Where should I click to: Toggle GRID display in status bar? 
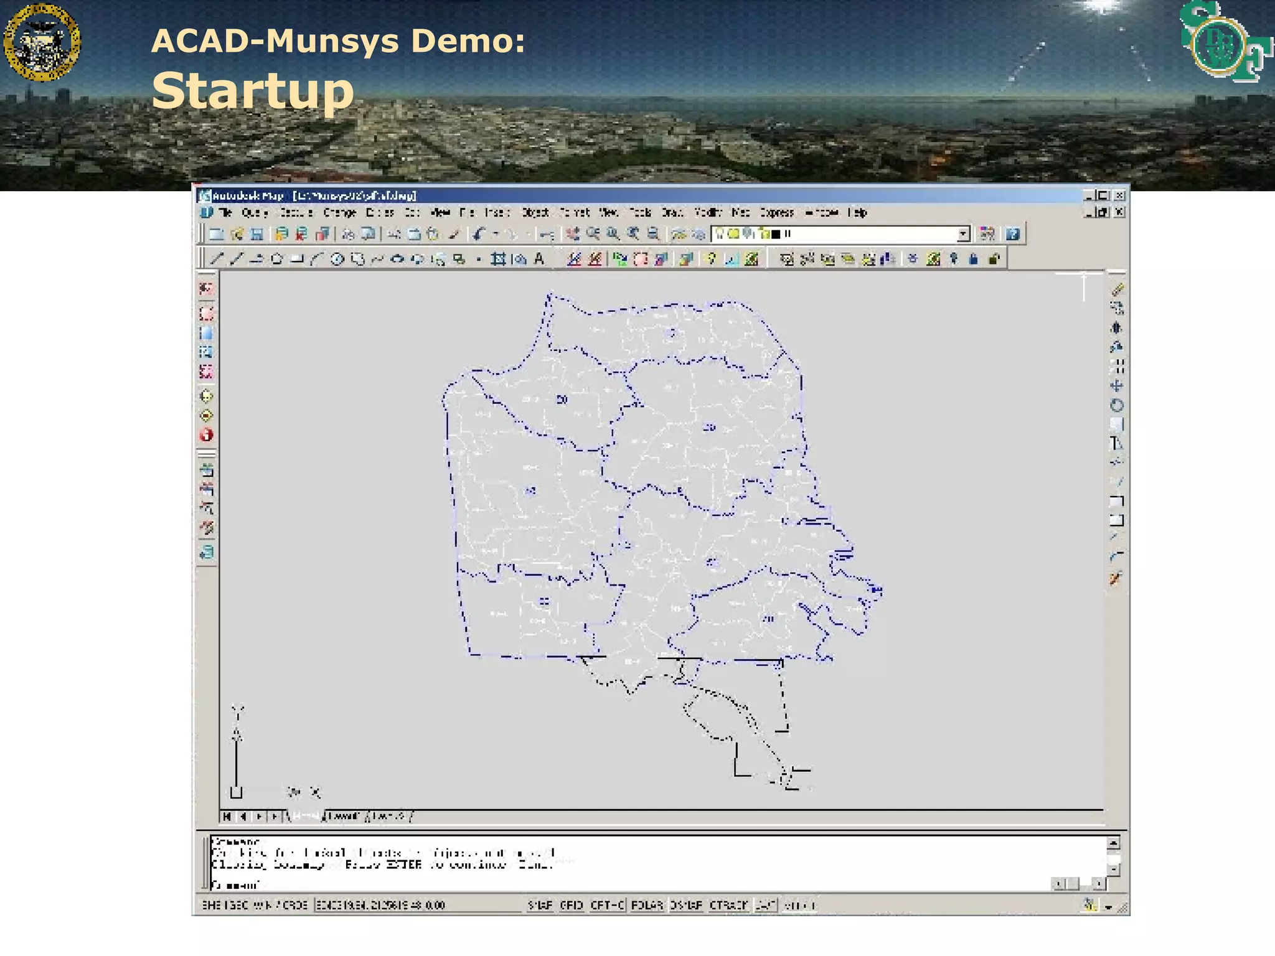tap(571, 905)
